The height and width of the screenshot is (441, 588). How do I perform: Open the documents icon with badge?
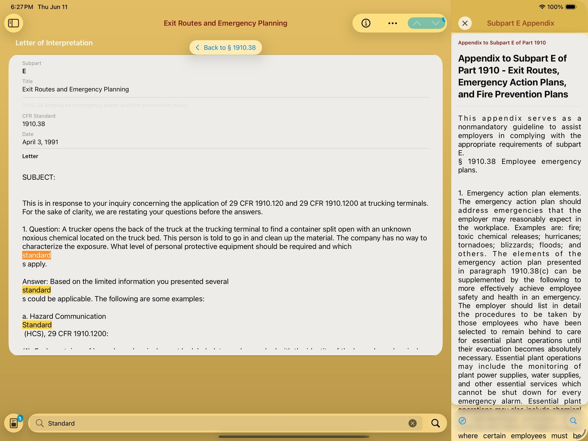(14, 423)
